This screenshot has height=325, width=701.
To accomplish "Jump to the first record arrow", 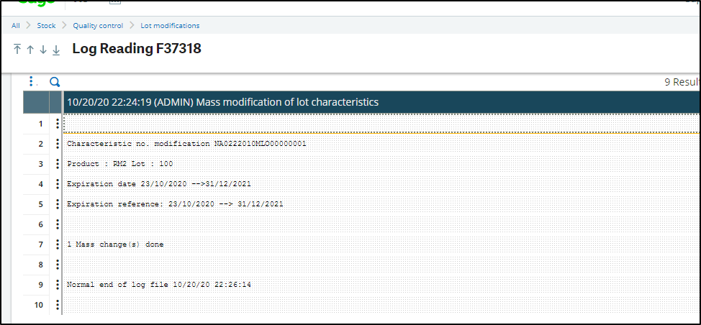I will pos(17,50).
